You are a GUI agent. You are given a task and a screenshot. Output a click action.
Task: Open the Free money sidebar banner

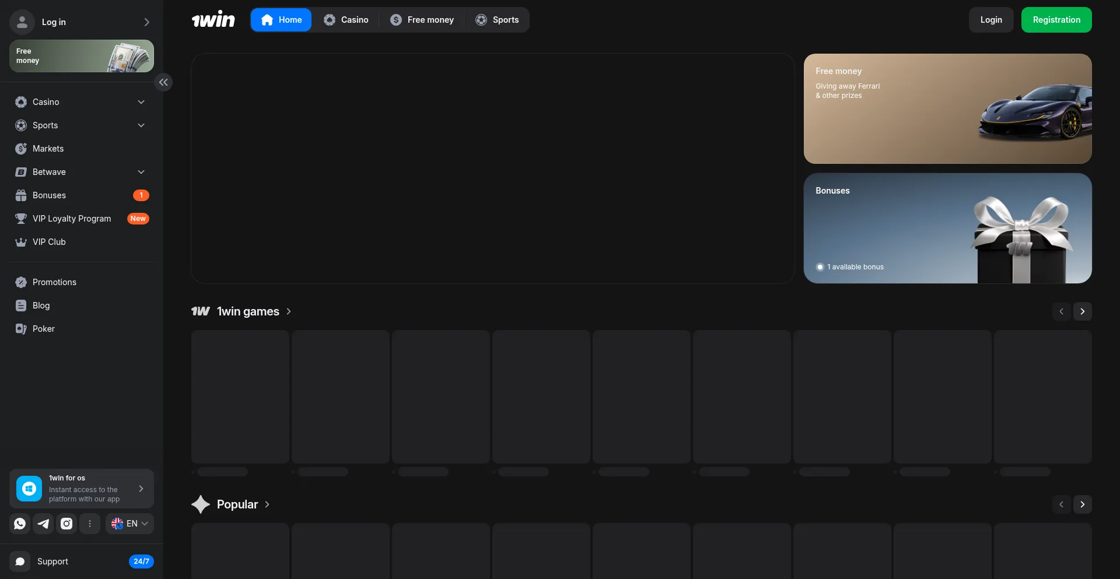82,56
